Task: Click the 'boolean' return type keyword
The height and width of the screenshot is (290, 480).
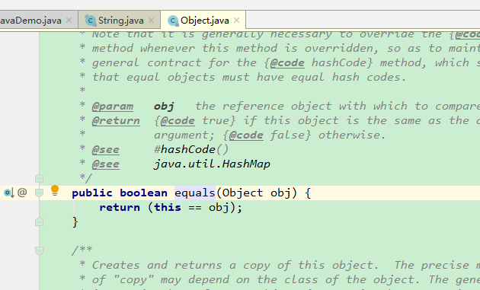Action: pyautogui.click(x=143, y=193)
